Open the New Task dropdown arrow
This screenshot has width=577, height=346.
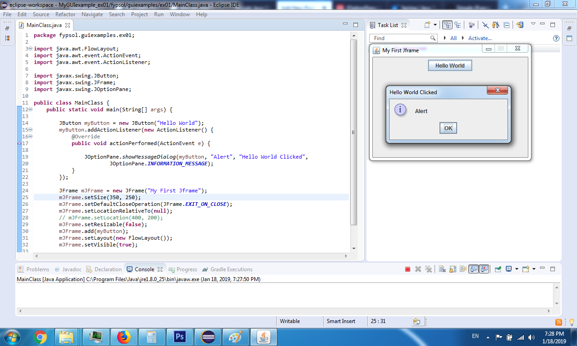click(x=435, y=25)
